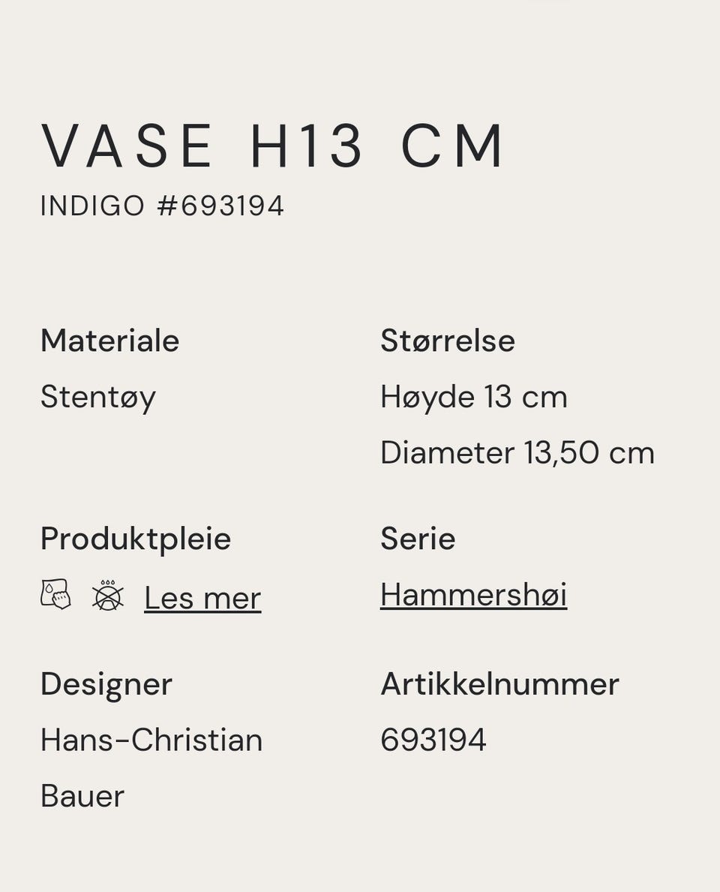Select the Stentøy material value
The image size is (720, 892).
tap(97, 397)
